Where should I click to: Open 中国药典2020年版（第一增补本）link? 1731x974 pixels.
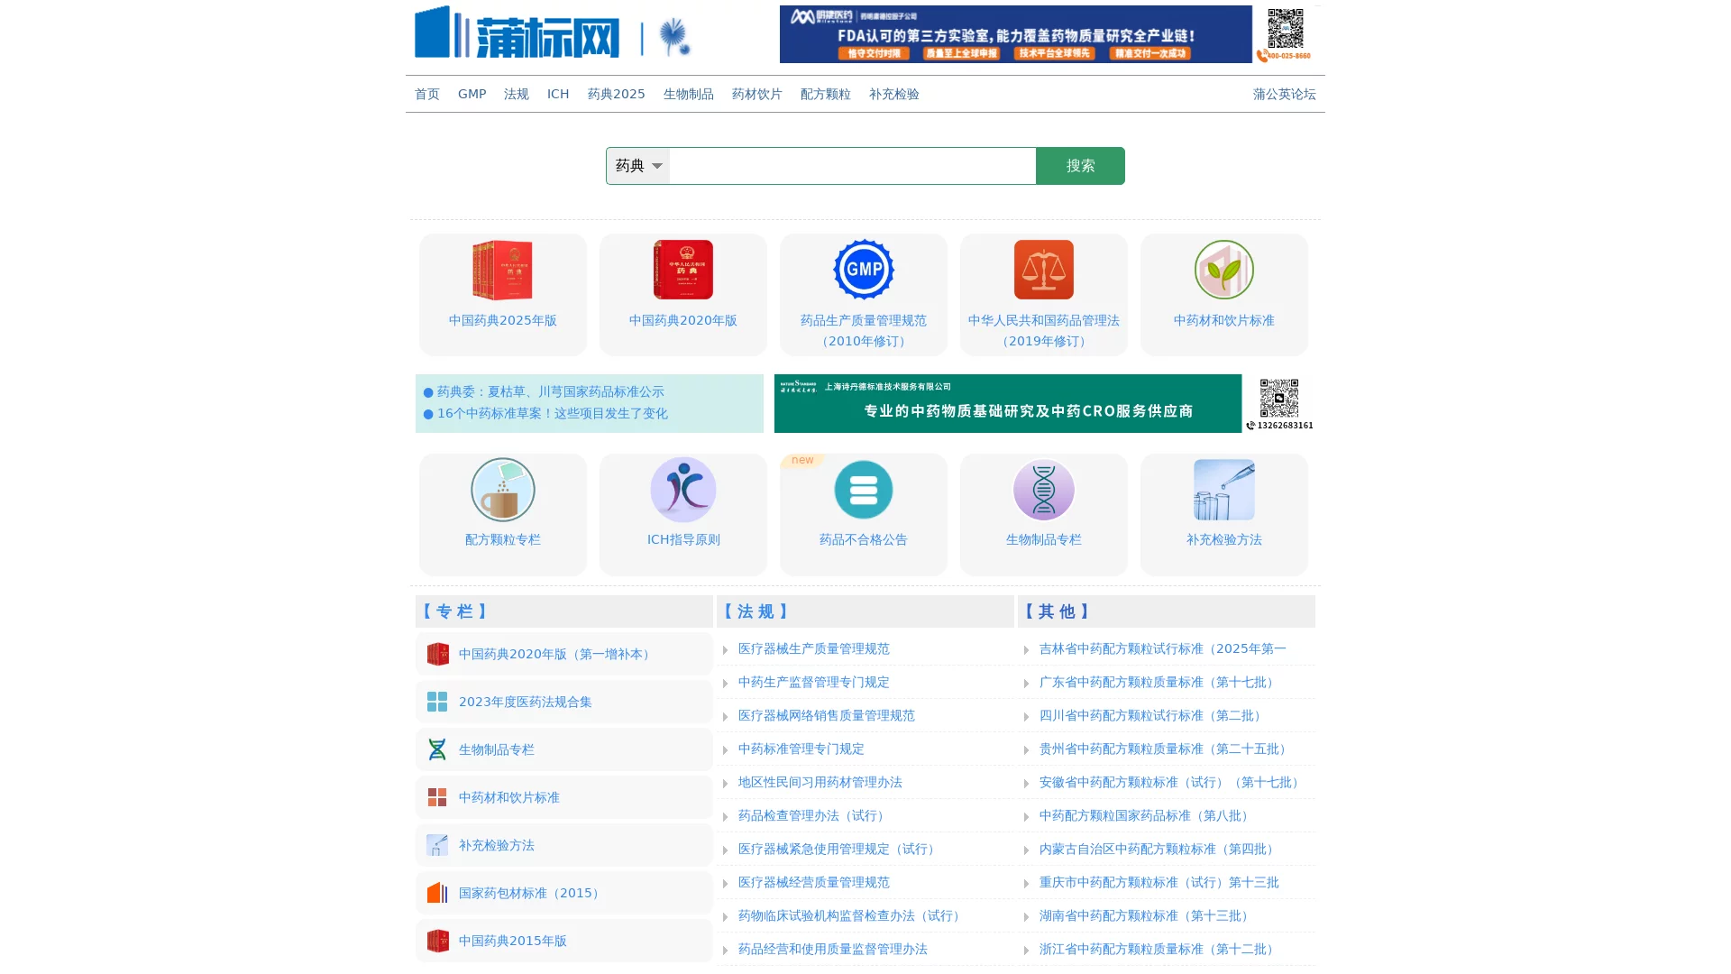coord(553,654)
